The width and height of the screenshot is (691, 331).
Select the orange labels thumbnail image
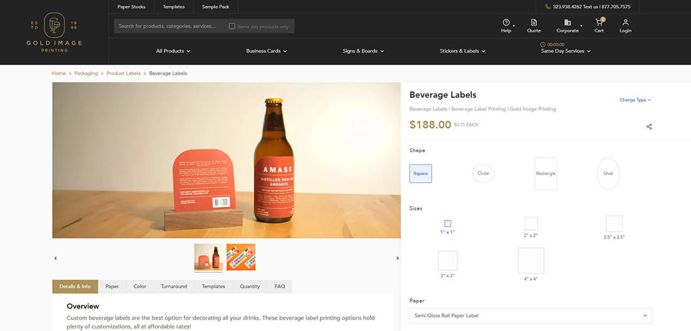[241, 257]
